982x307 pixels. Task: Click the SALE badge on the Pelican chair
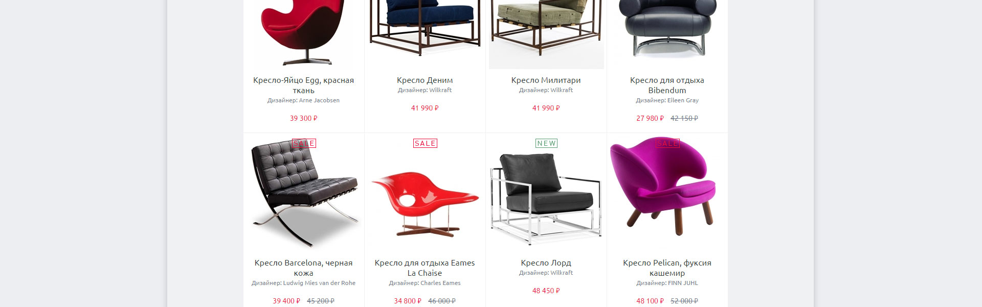point(667,143)
